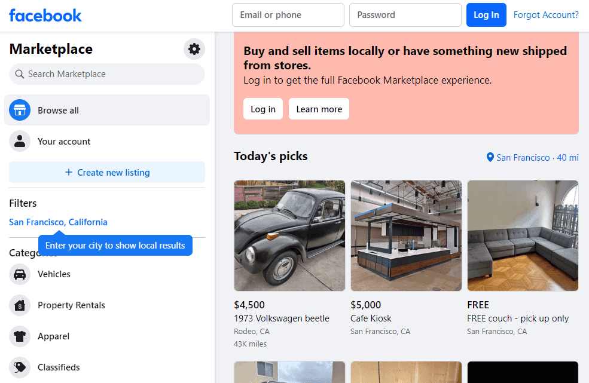Click the Marketplace settings gear icon
The image size is (589, 383).
pos(194,49)
